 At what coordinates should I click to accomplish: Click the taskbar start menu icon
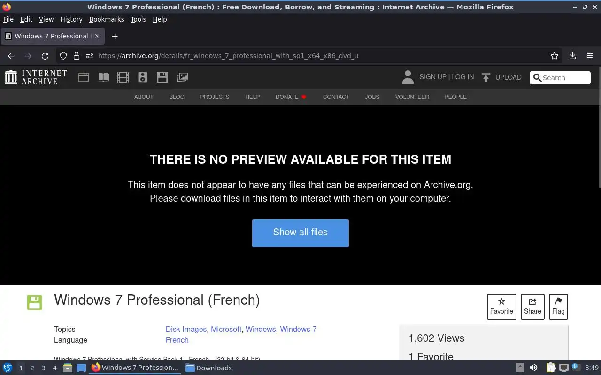click(8, 367)
